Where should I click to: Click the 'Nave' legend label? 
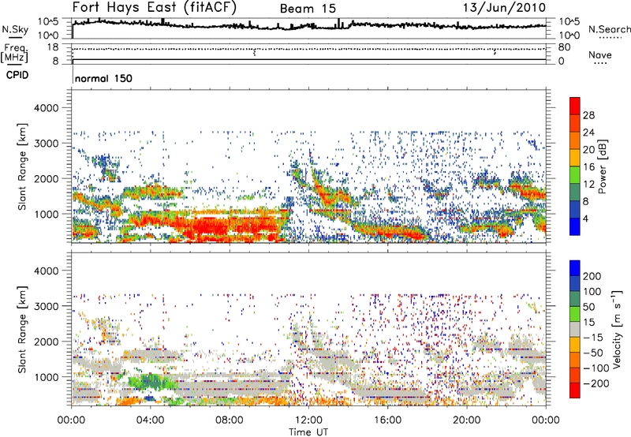pyautogui.click(x=600, y=54)
